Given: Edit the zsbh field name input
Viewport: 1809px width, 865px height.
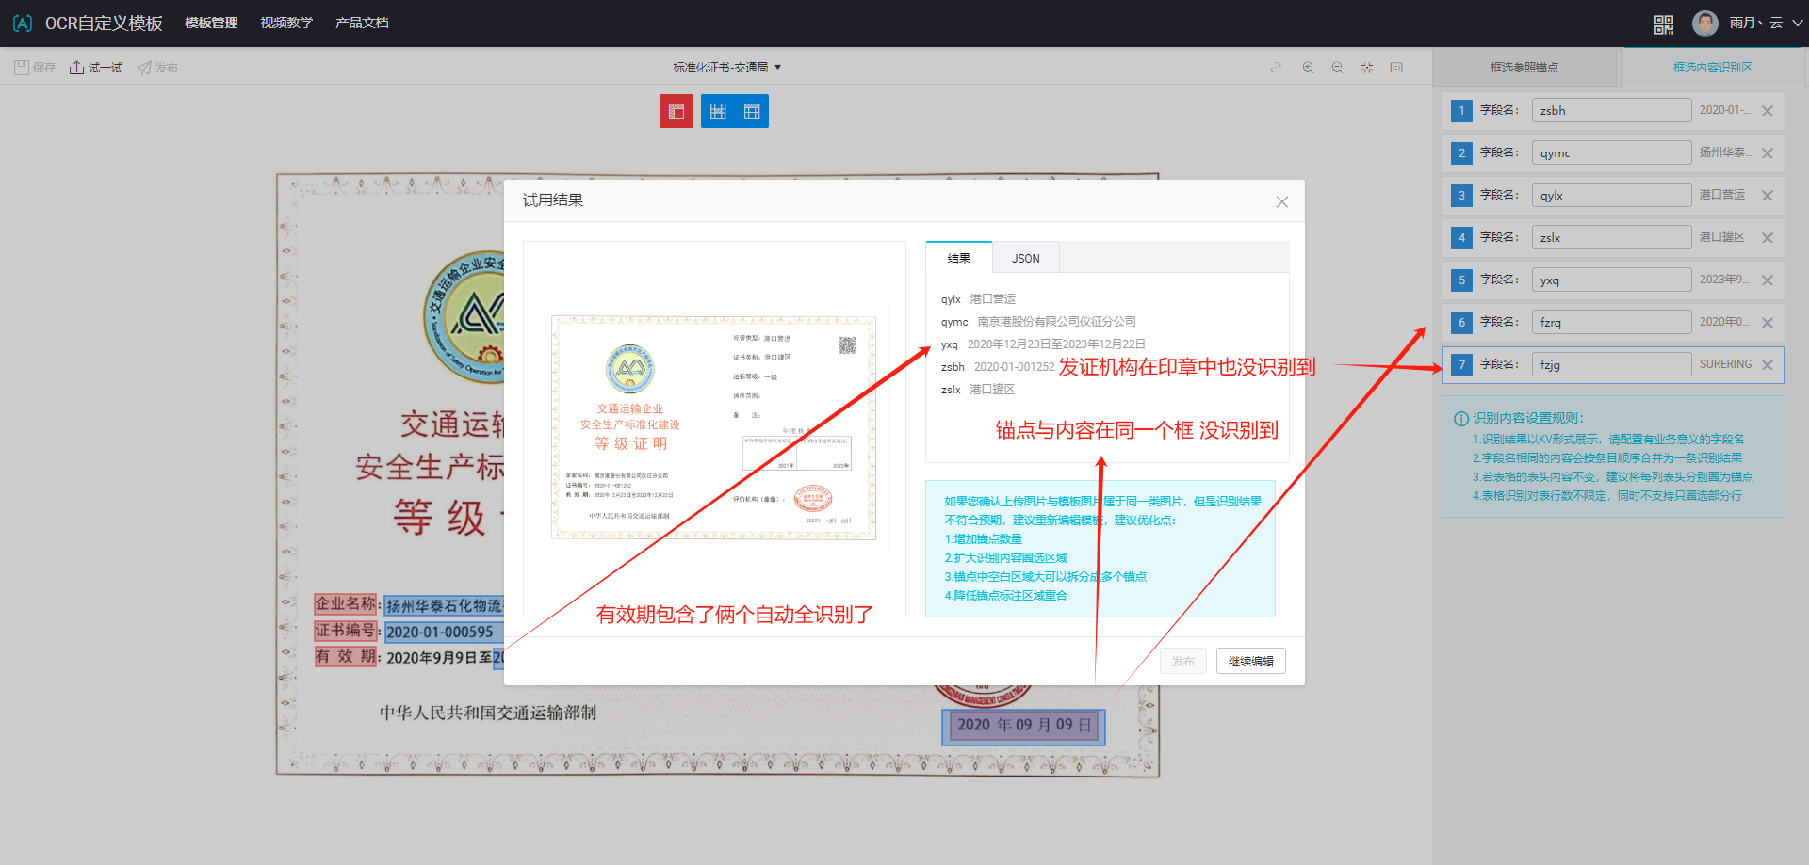Looking at the screenshot, I should click(1611, 110).
